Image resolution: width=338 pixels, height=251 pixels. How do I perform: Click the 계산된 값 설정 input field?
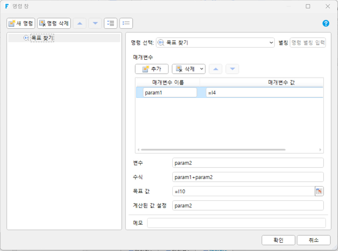(x=248, y=206)
